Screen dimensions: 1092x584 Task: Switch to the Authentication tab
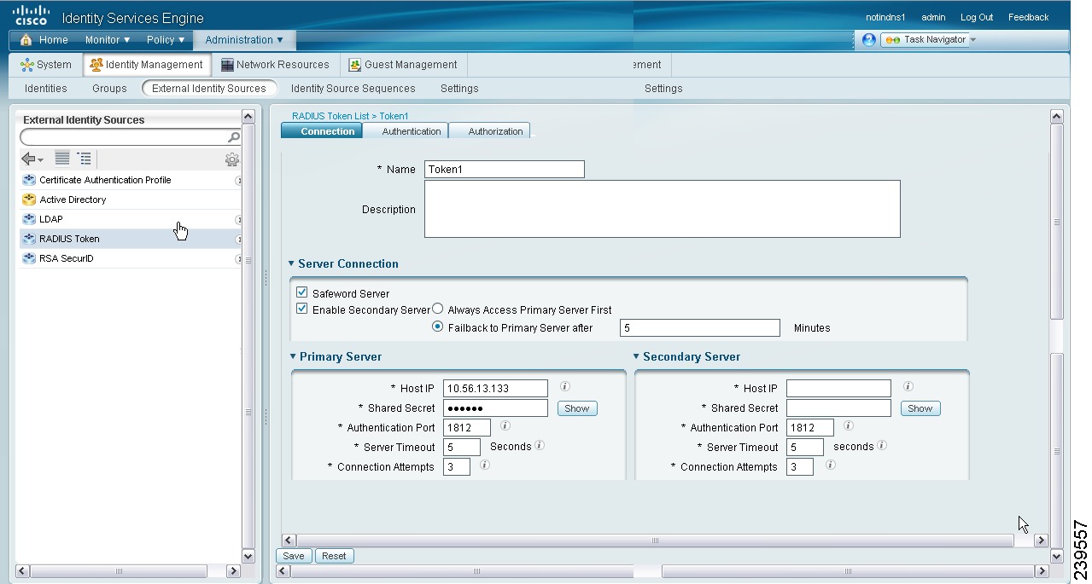click(x=406, y=131)
